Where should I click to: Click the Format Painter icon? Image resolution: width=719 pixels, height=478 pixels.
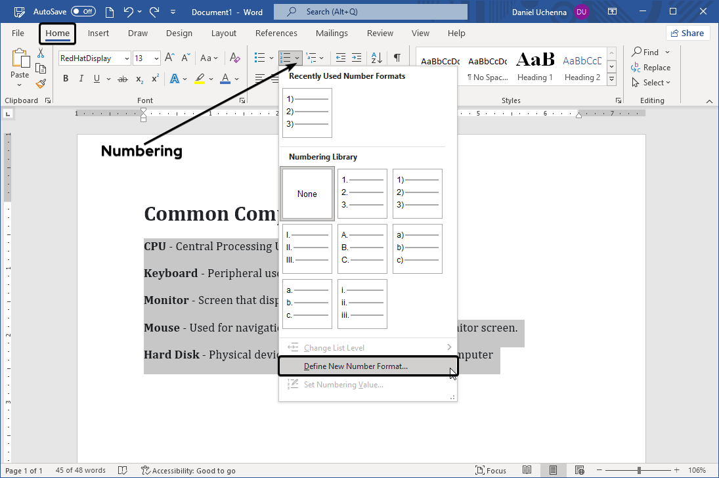(x=41, y=83)
